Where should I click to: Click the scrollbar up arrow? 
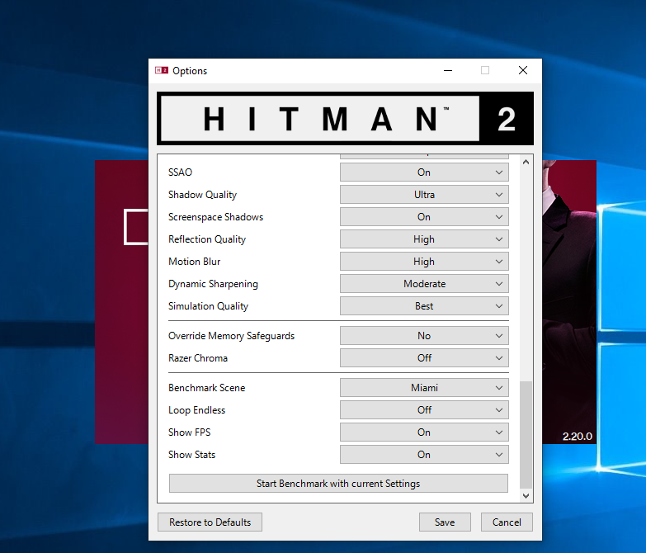pyautogui.click(x=526, y=162)
